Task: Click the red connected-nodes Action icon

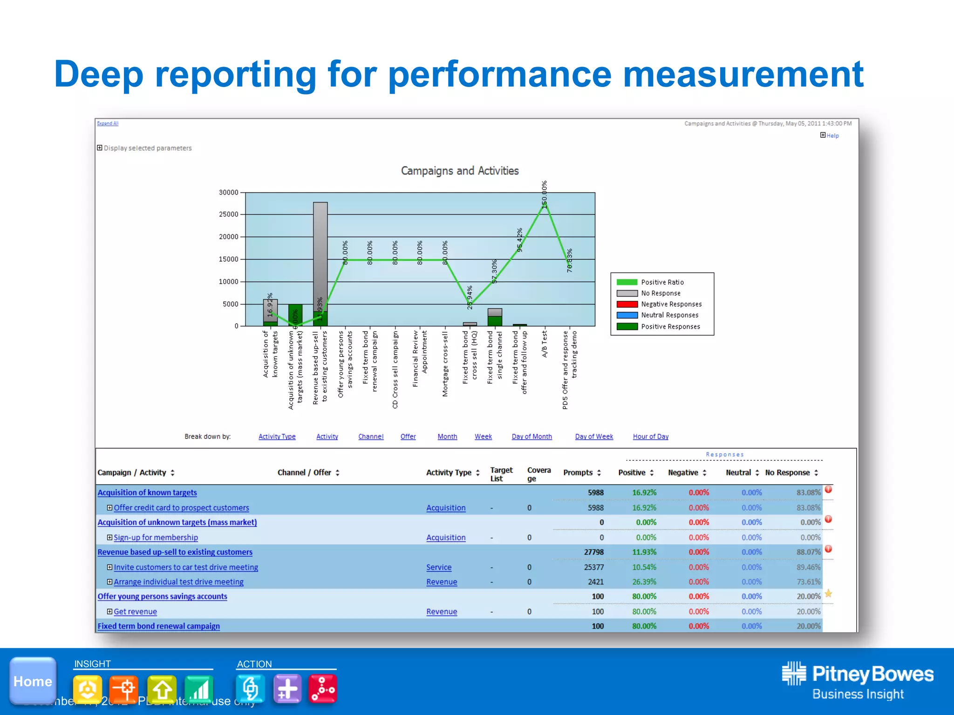Action: 323,689
